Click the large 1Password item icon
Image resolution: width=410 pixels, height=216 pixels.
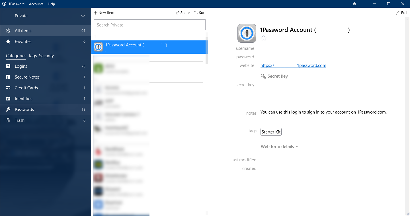[247, 33]
